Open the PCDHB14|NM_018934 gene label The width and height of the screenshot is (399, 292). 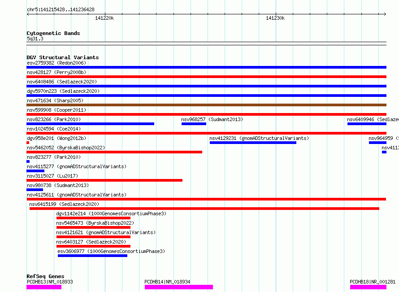click(167, 282)
